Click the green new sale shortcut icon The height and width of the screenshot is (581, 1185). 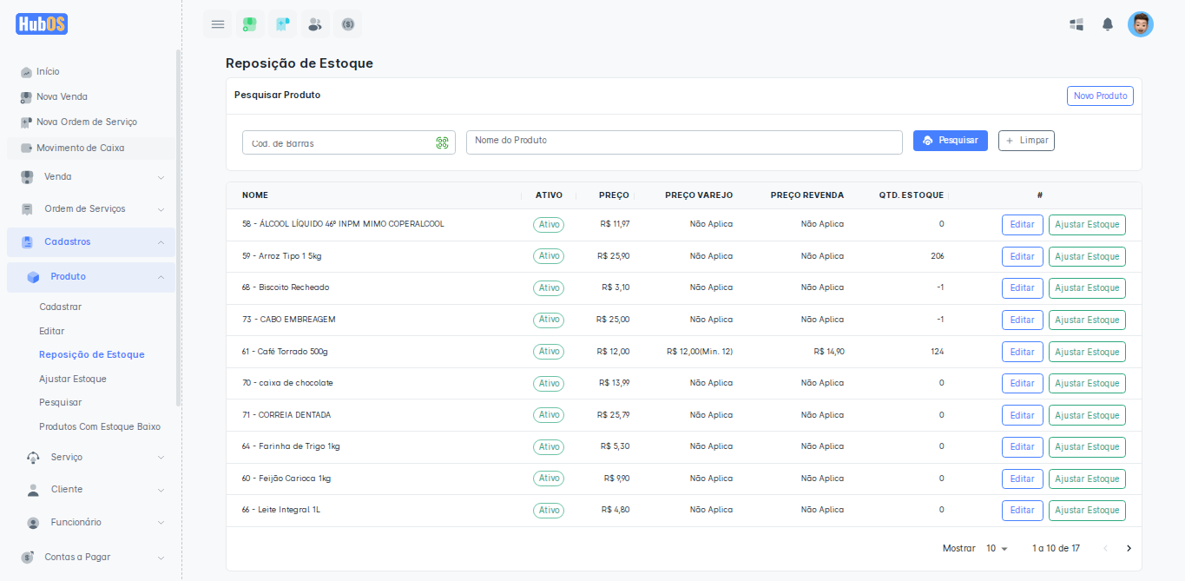[250, 24]
